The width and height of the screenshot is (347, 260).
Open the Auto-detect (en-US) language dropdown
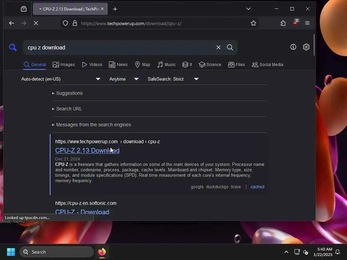coord(61,79)
